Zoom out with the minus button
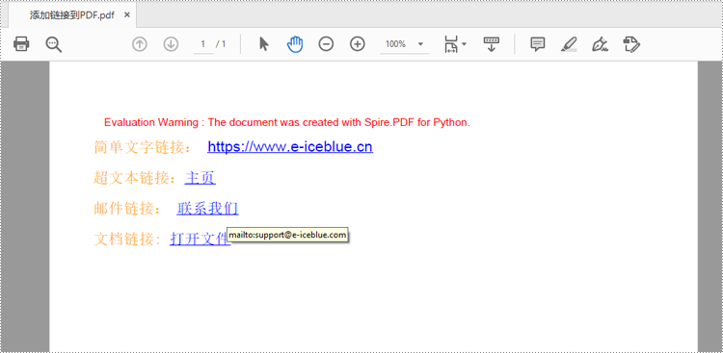The image size is (723, 353). (326, 44)
